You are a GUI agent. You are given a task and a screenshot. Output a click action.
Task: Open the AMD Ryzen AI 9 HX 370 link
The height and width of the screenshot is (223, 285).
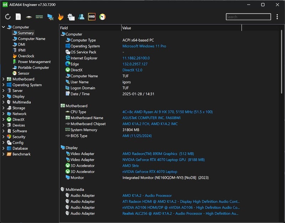[x=167, y=112]
